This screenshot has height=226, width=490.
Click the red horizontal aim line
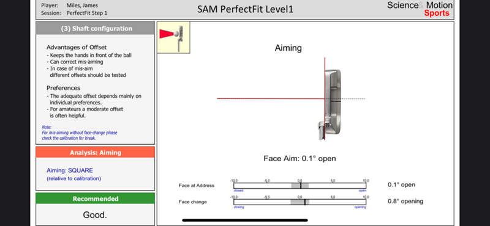(x=271, y=98)
